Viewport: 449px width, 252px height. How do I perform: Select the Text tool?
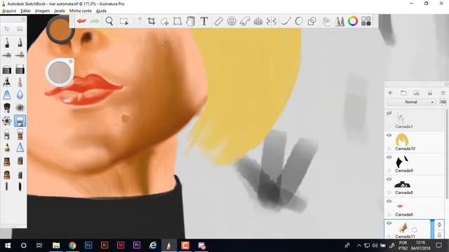204,21
